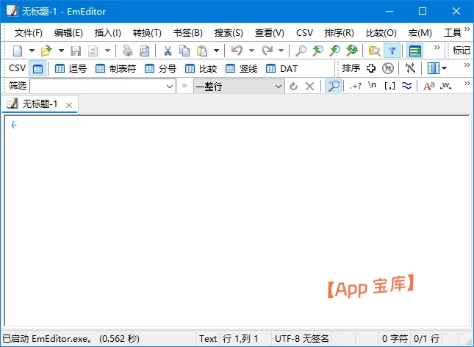Click the X abort filter icon
The height and width of the screenshot is (347, 474).
[x=309, y=87]
